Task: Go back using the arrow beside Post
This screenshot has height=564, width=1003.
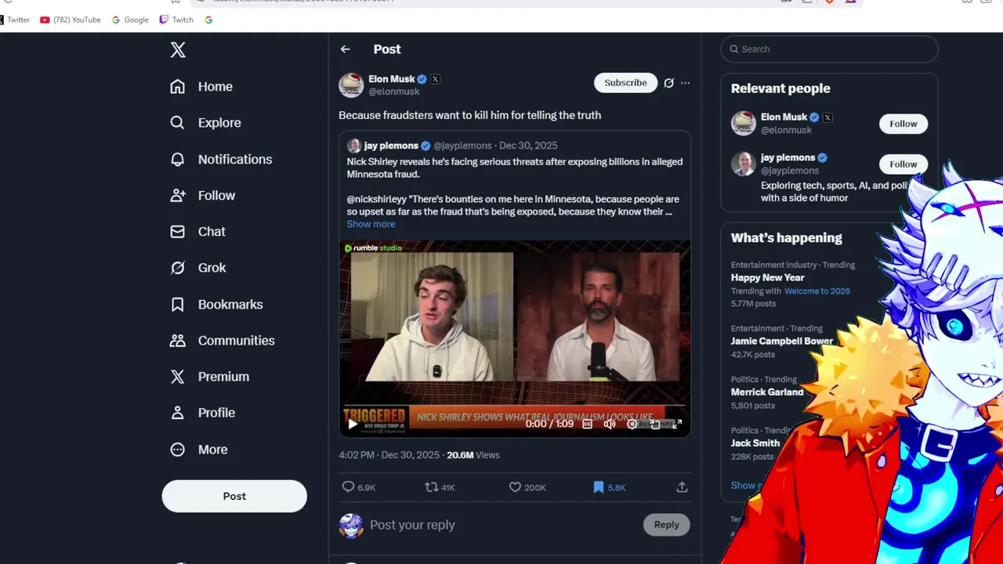Action: point(345,49)
